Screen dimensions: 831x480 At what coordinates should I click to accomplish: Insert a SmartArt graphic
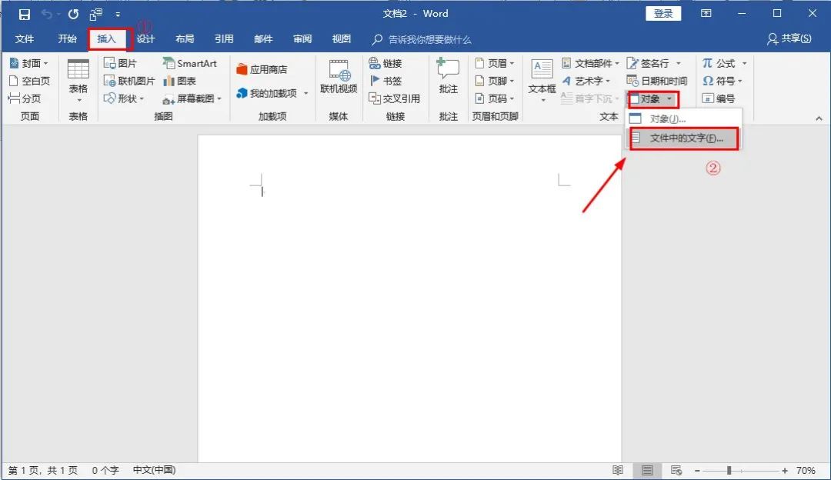click(190, 63)
